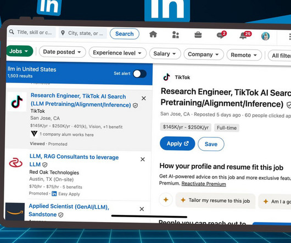Select Tailor my resume to this job
This screenshot has width=291, height=243.
pyautogui.click(x=215, y=201)
